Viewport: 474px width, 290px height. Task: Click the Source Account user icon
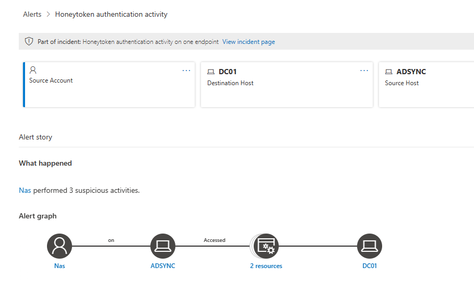33,70
